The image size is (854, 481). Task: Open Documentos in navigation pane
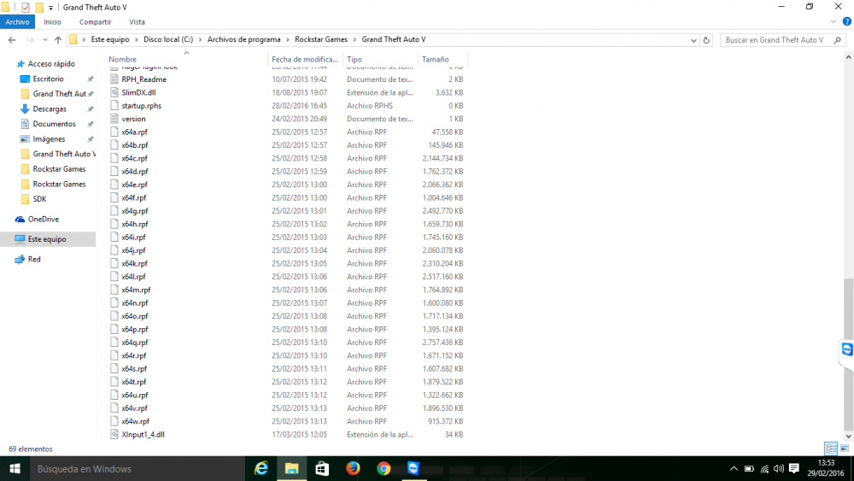[54, 124]
